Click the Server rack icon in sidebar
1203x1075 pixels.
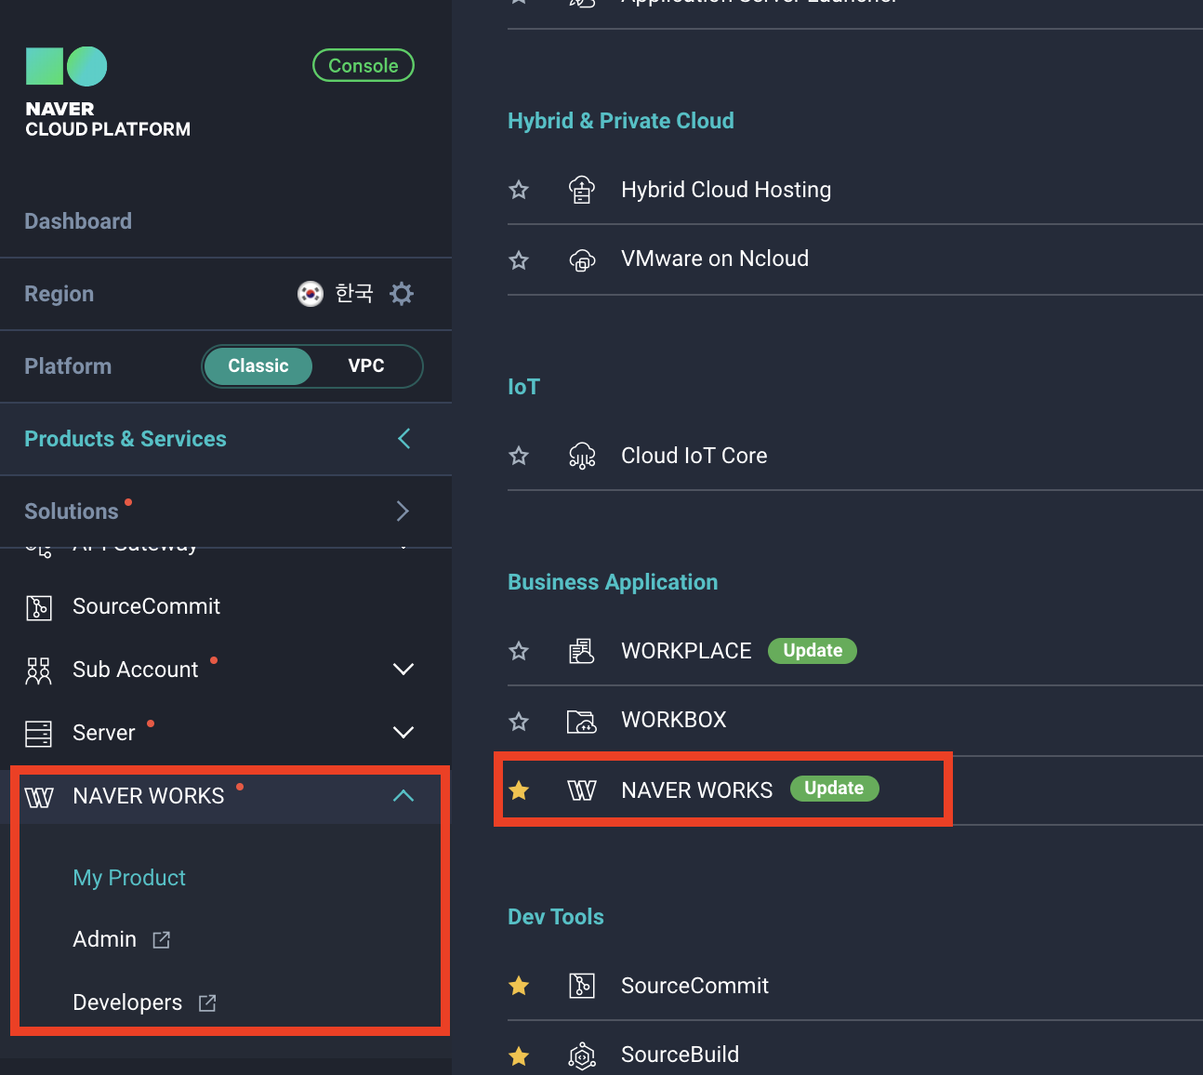(x=39, y=734)
